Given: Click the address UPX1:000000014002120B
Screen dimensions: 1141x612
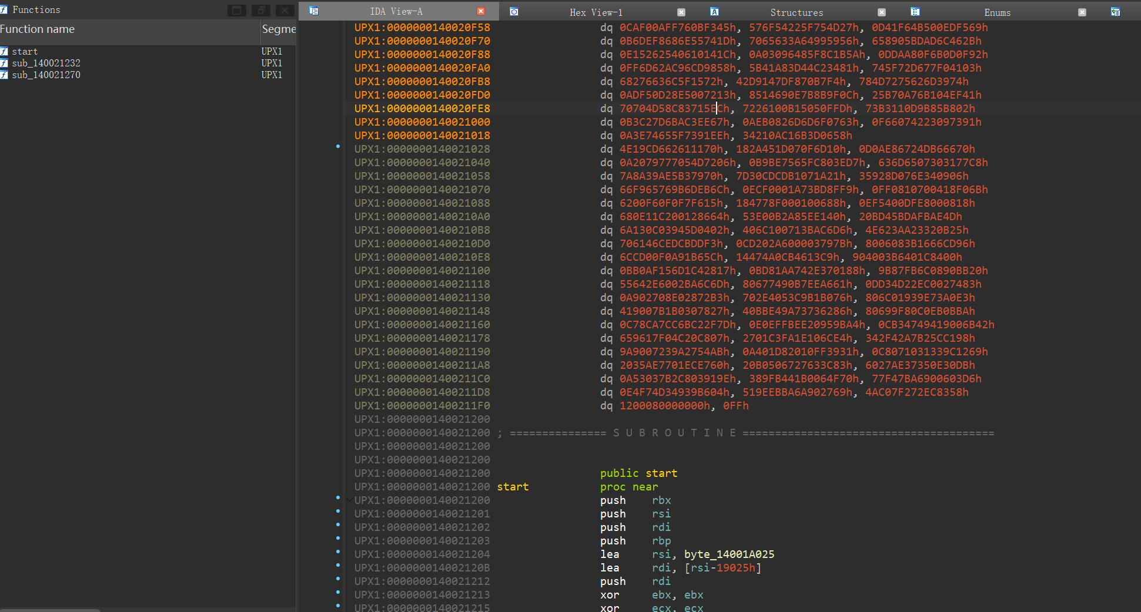Looking at the screenshot, I should (x=422, y=568).
